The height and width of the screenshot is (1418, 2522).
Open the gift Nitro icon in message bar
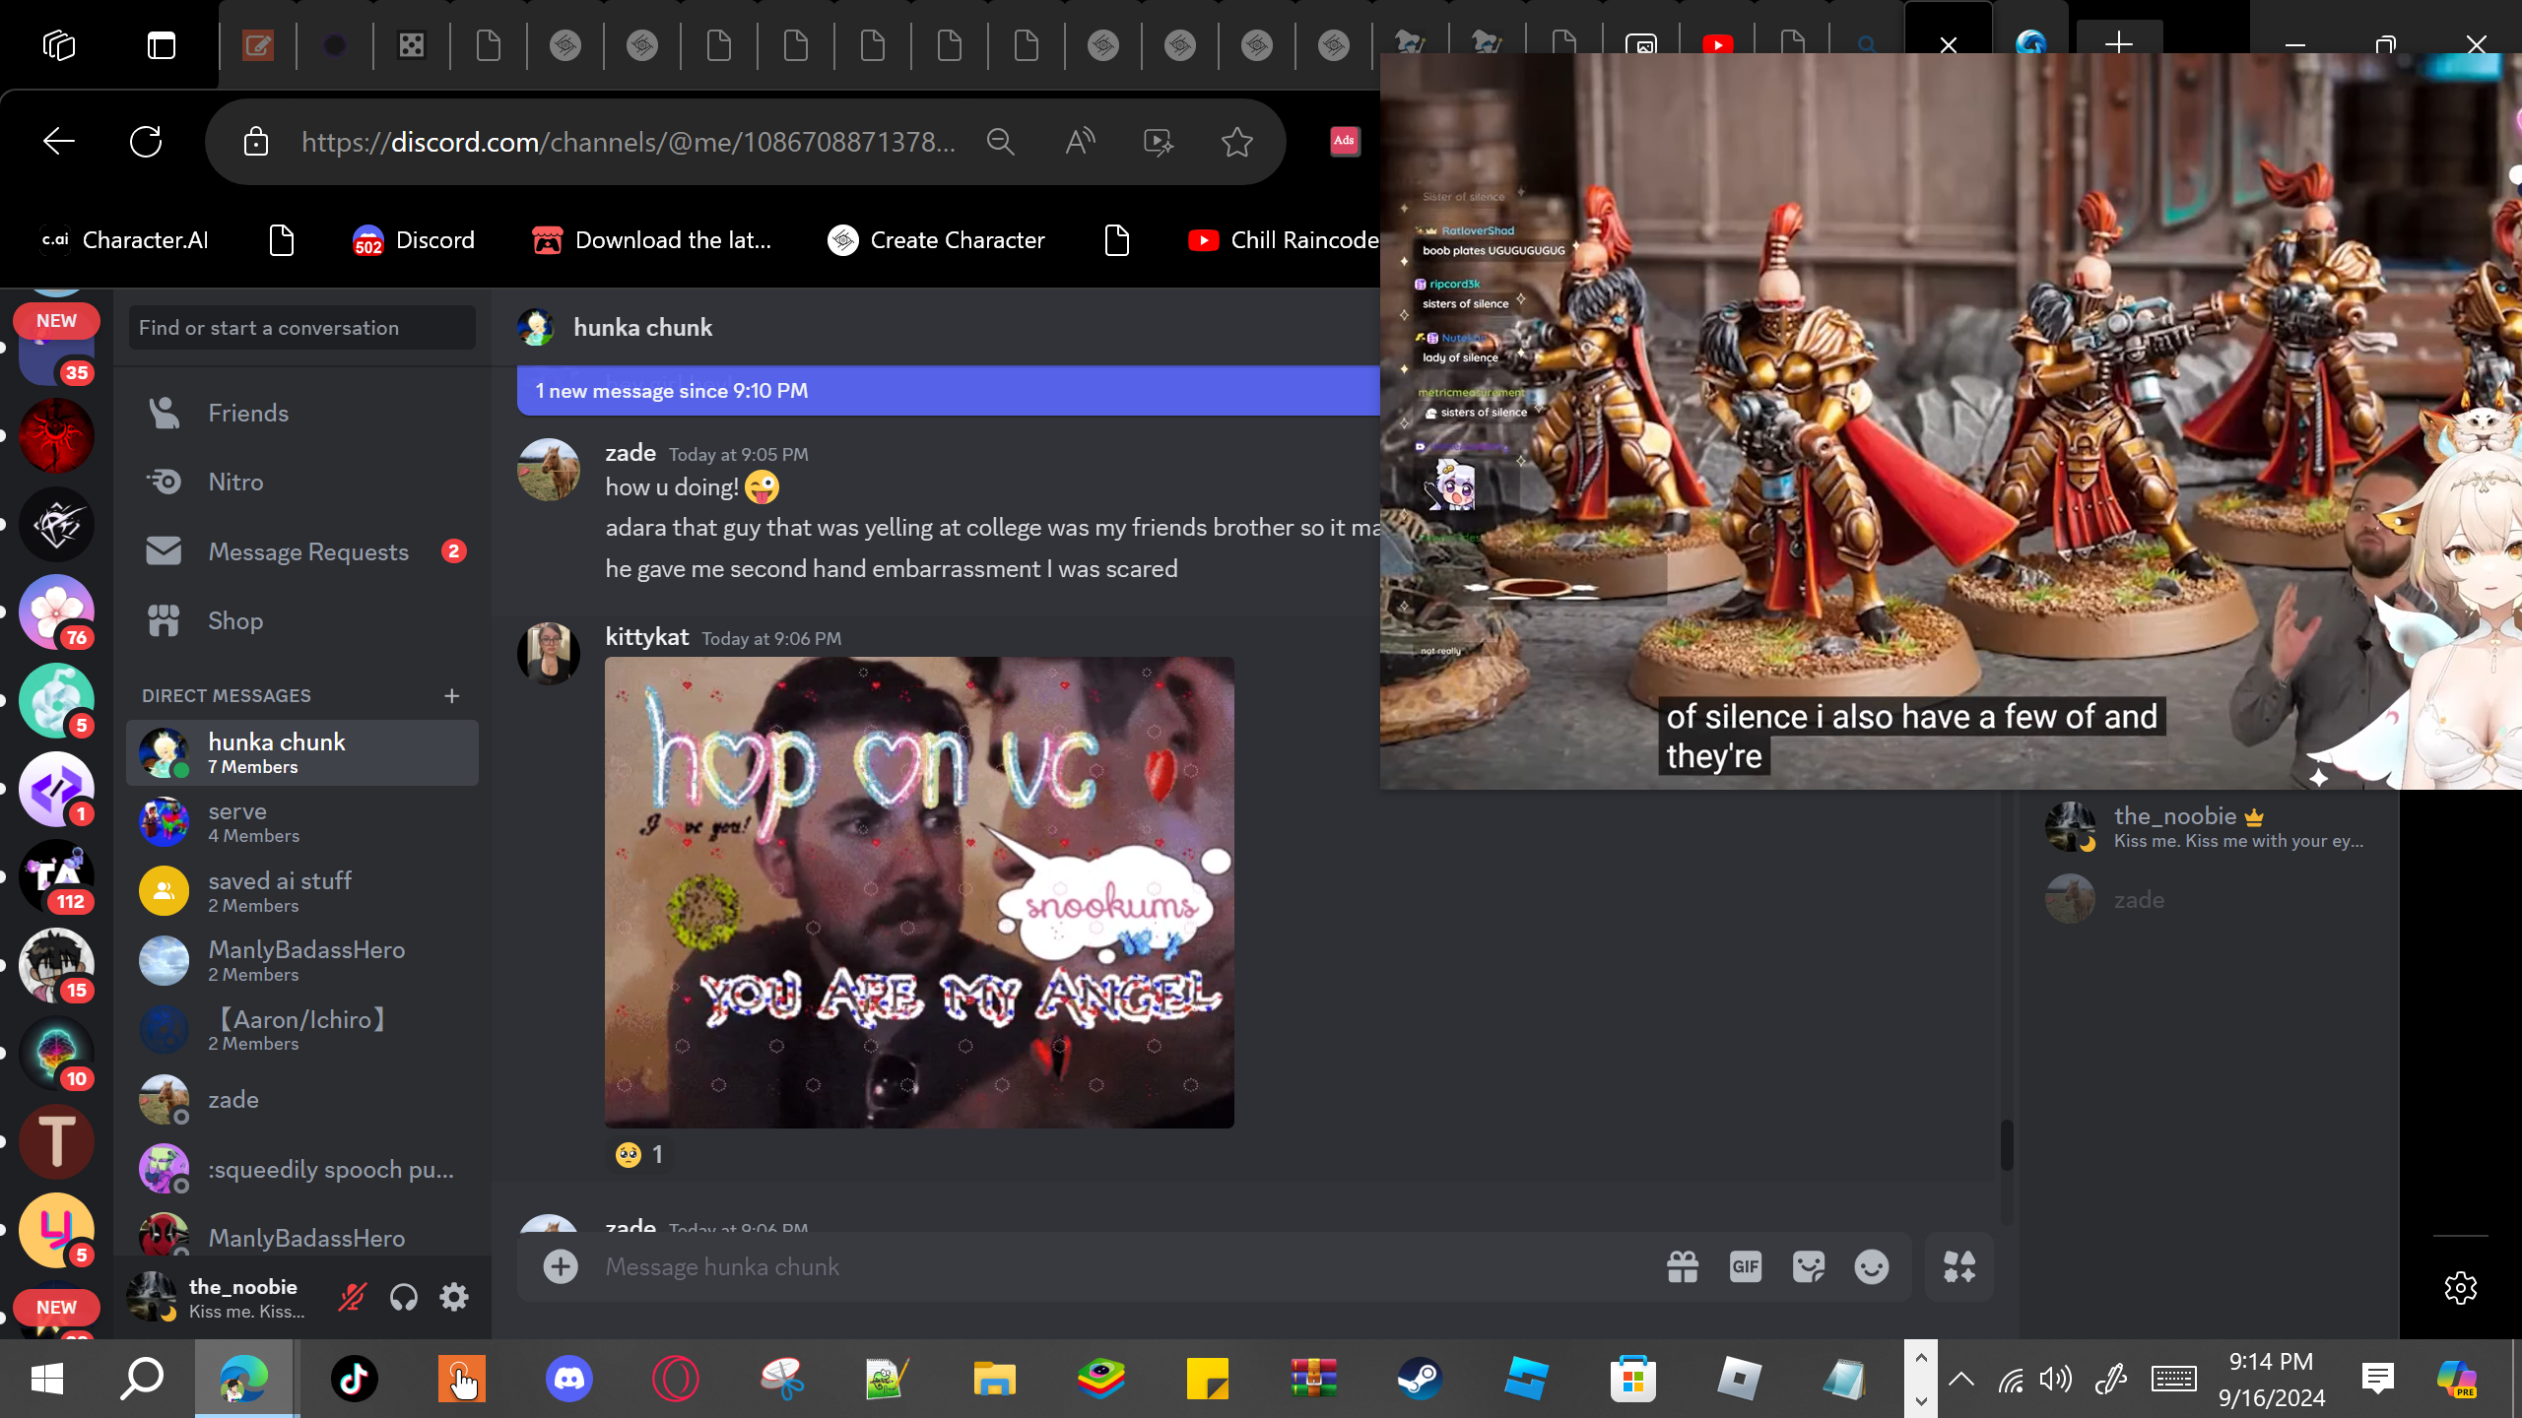[x=1683, y=1267]
